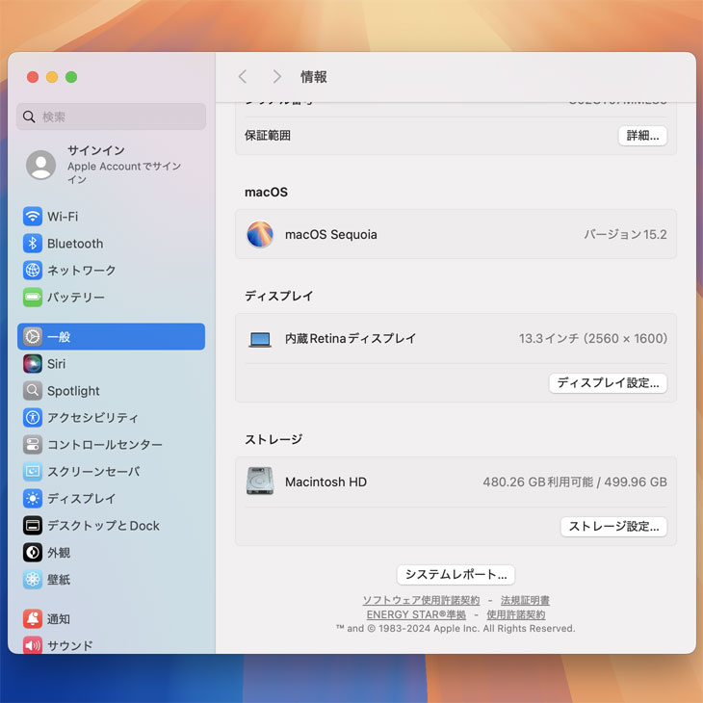The image size is (703, 703).
Task: Click the Apple Account avatar icon
Action: pos(40,165)
